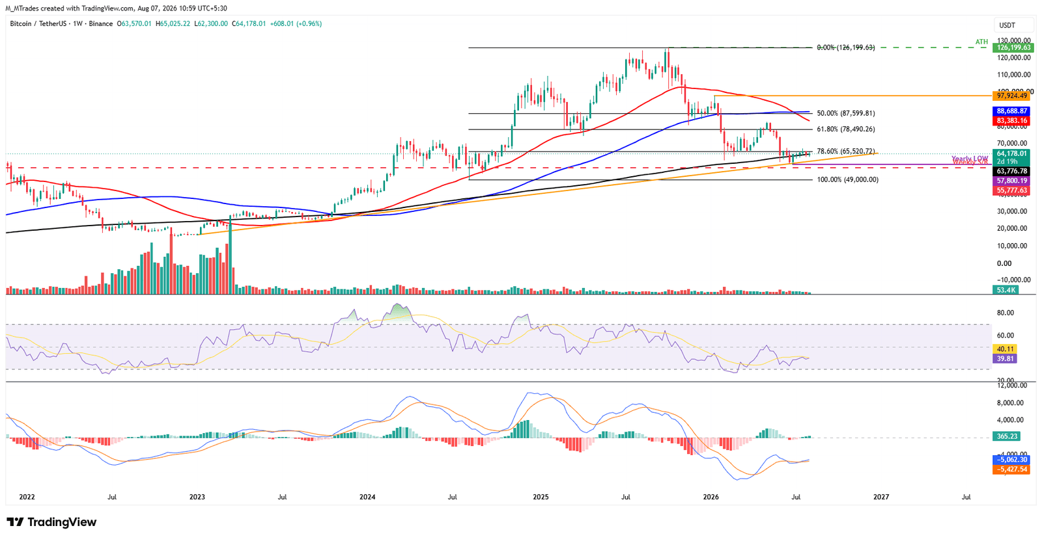Click 20,000.00 on the price axis
The height and width of the screenshot is (539, 1042).
coord(1012,228)
